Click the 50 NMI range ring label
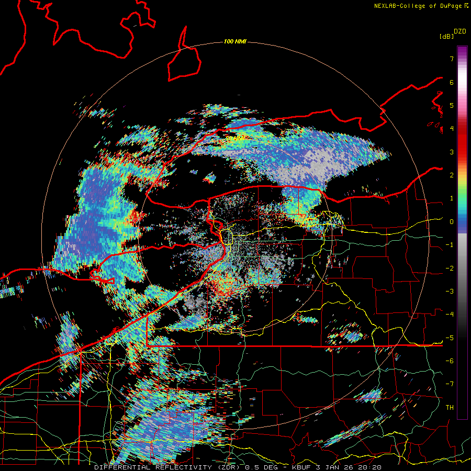The image size is (471, 471). (235, 138)
